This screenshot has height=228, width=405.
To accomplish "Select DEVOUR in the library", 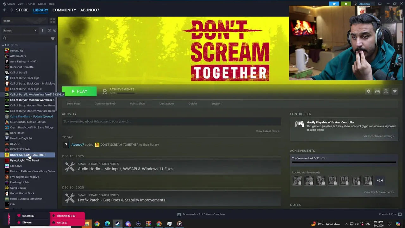I will tap(16, 144).
